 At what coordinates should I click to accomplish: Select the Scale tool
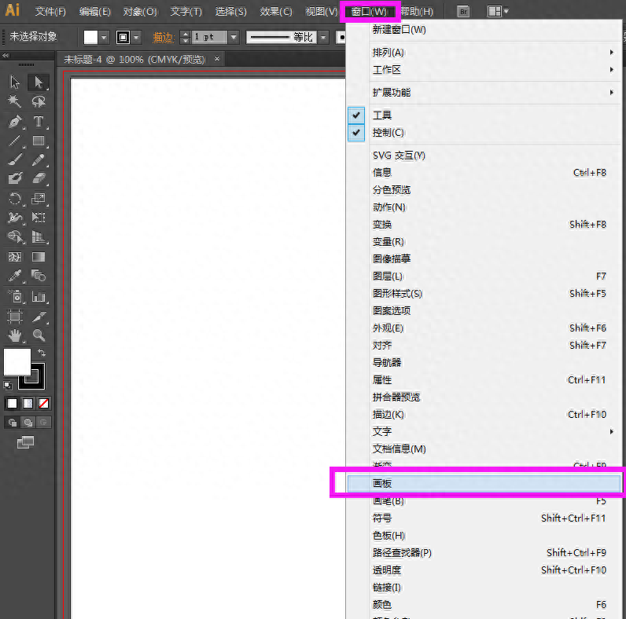coord(39,198)
